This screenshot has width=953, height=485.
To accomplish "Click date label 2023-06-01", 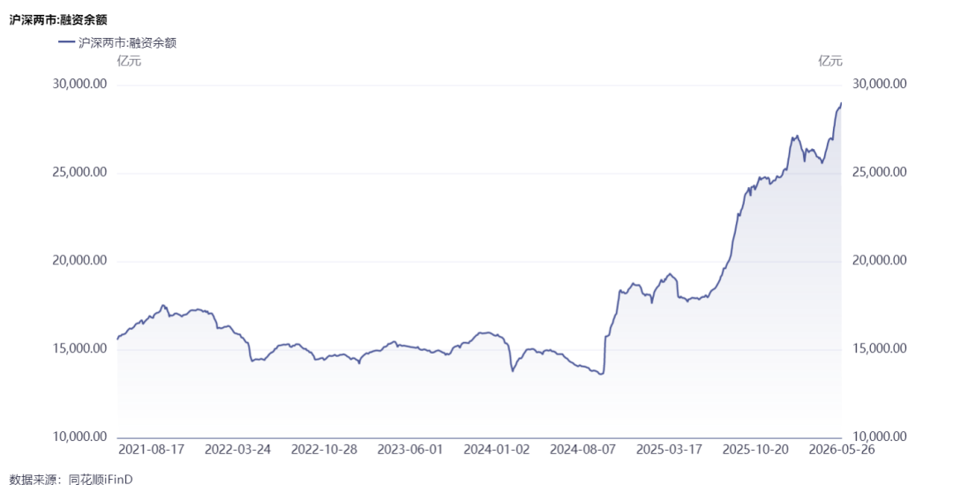I will tap(410, 450).
